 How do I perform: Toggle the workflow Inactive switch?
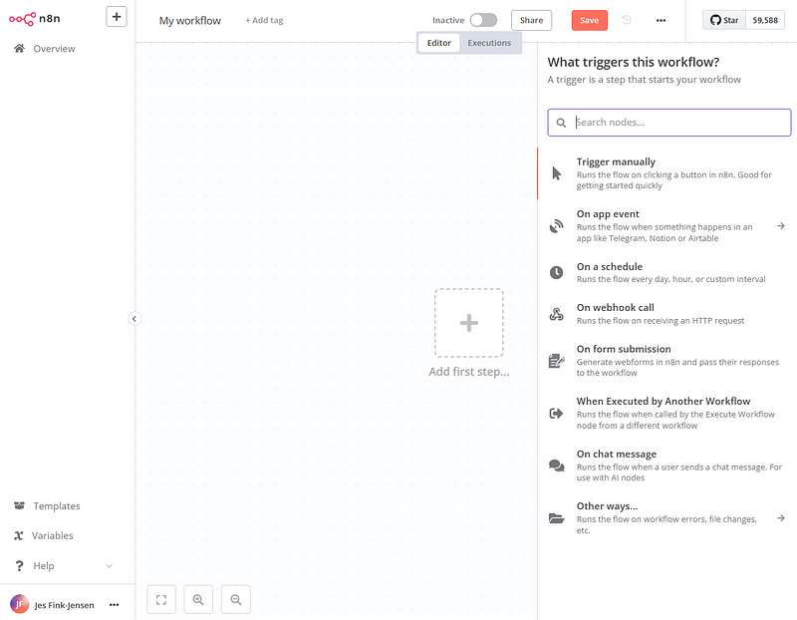click(x=483, y=20)
